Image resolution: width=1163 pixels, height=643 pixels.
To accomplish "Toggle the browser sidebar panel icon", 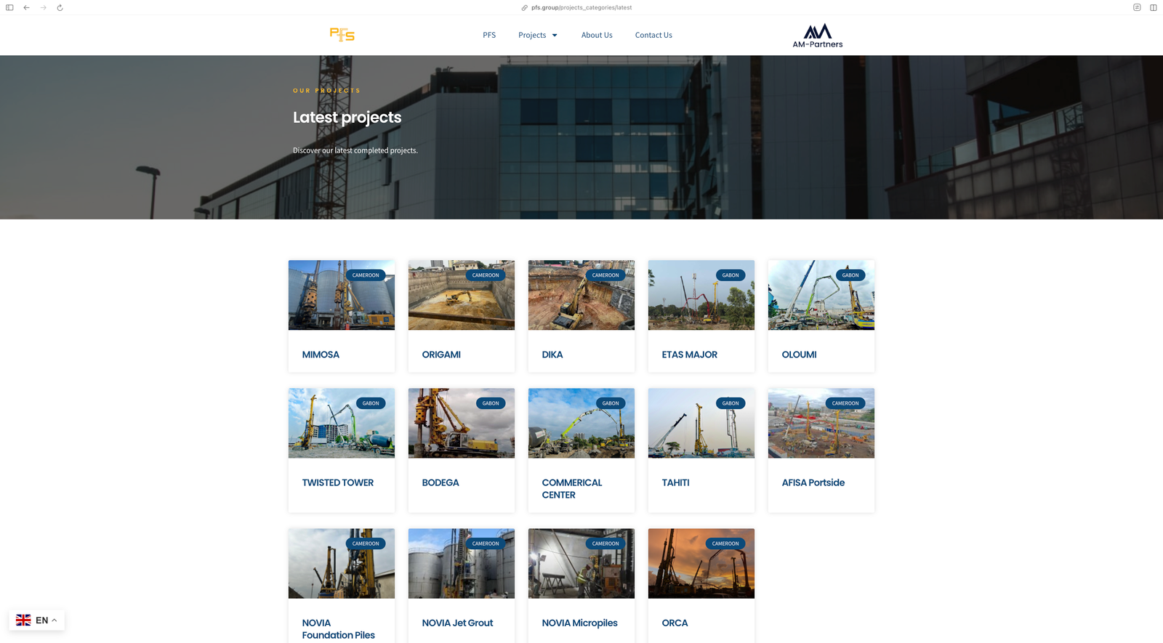I will tap(9, 8).
